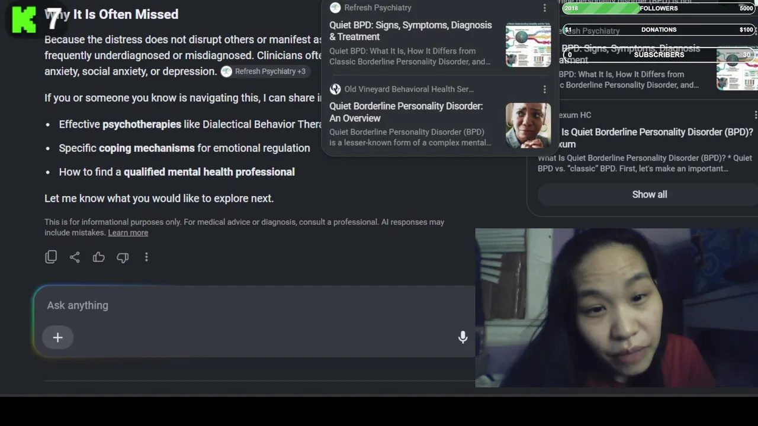The width and height of the screenshot is (758, 426).
Task: Click the Old Vineyard Behavioral Health favicon
Action: coord(335,89)
